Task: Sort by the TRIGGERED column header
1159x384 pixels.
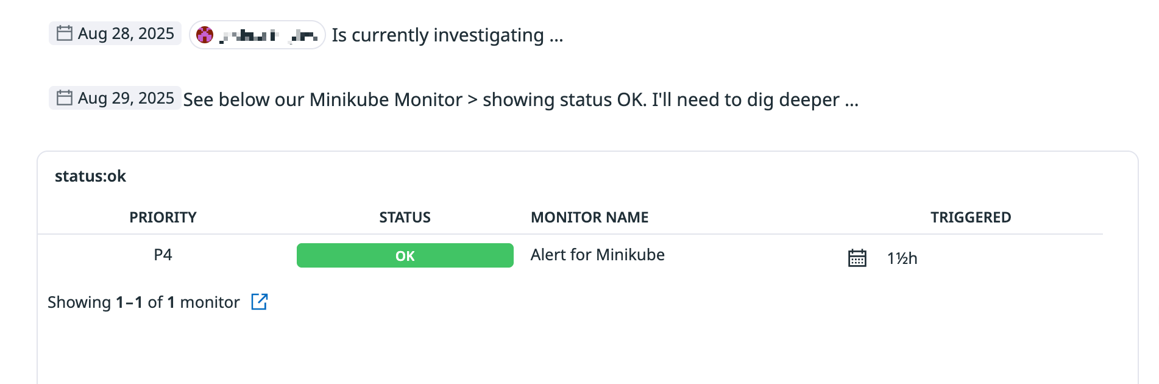Action: 970,218
